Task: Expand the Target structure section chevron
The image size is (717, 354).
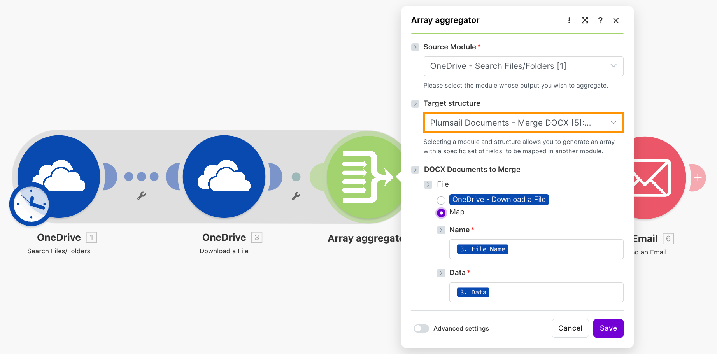Action: pyautogui.click(x=415, y=103)
